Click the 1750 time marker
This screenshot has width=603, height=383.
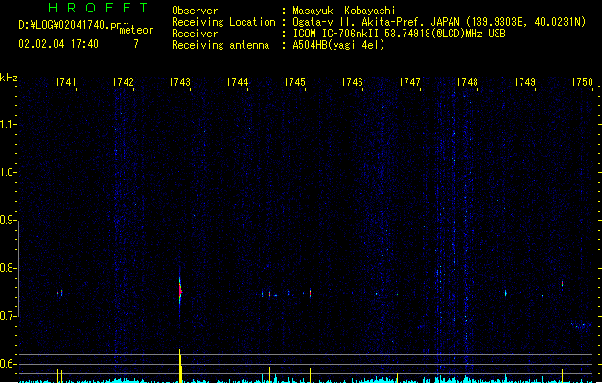pos(582,82)
